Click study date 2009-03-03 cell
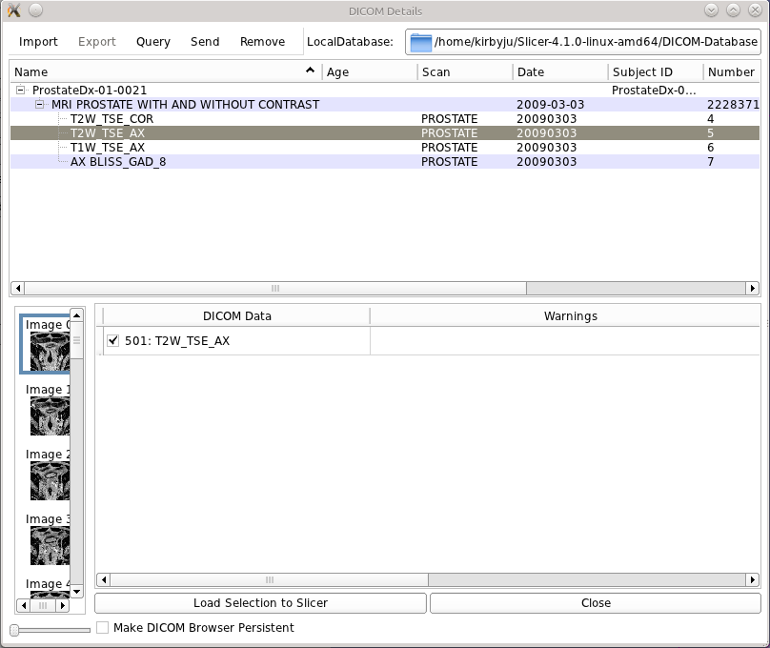Viewport: 770px width, 648px height. 551,105
